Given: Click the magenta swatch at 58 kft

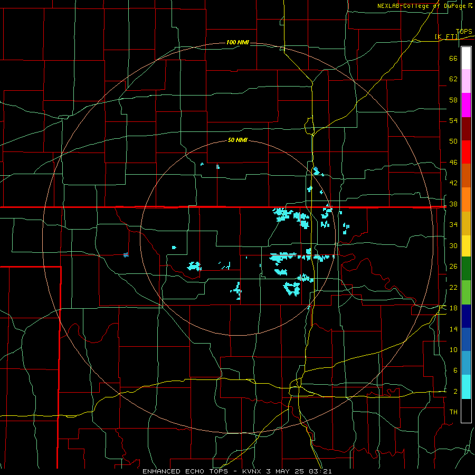Looking at the screenshot, I should 466,105.
